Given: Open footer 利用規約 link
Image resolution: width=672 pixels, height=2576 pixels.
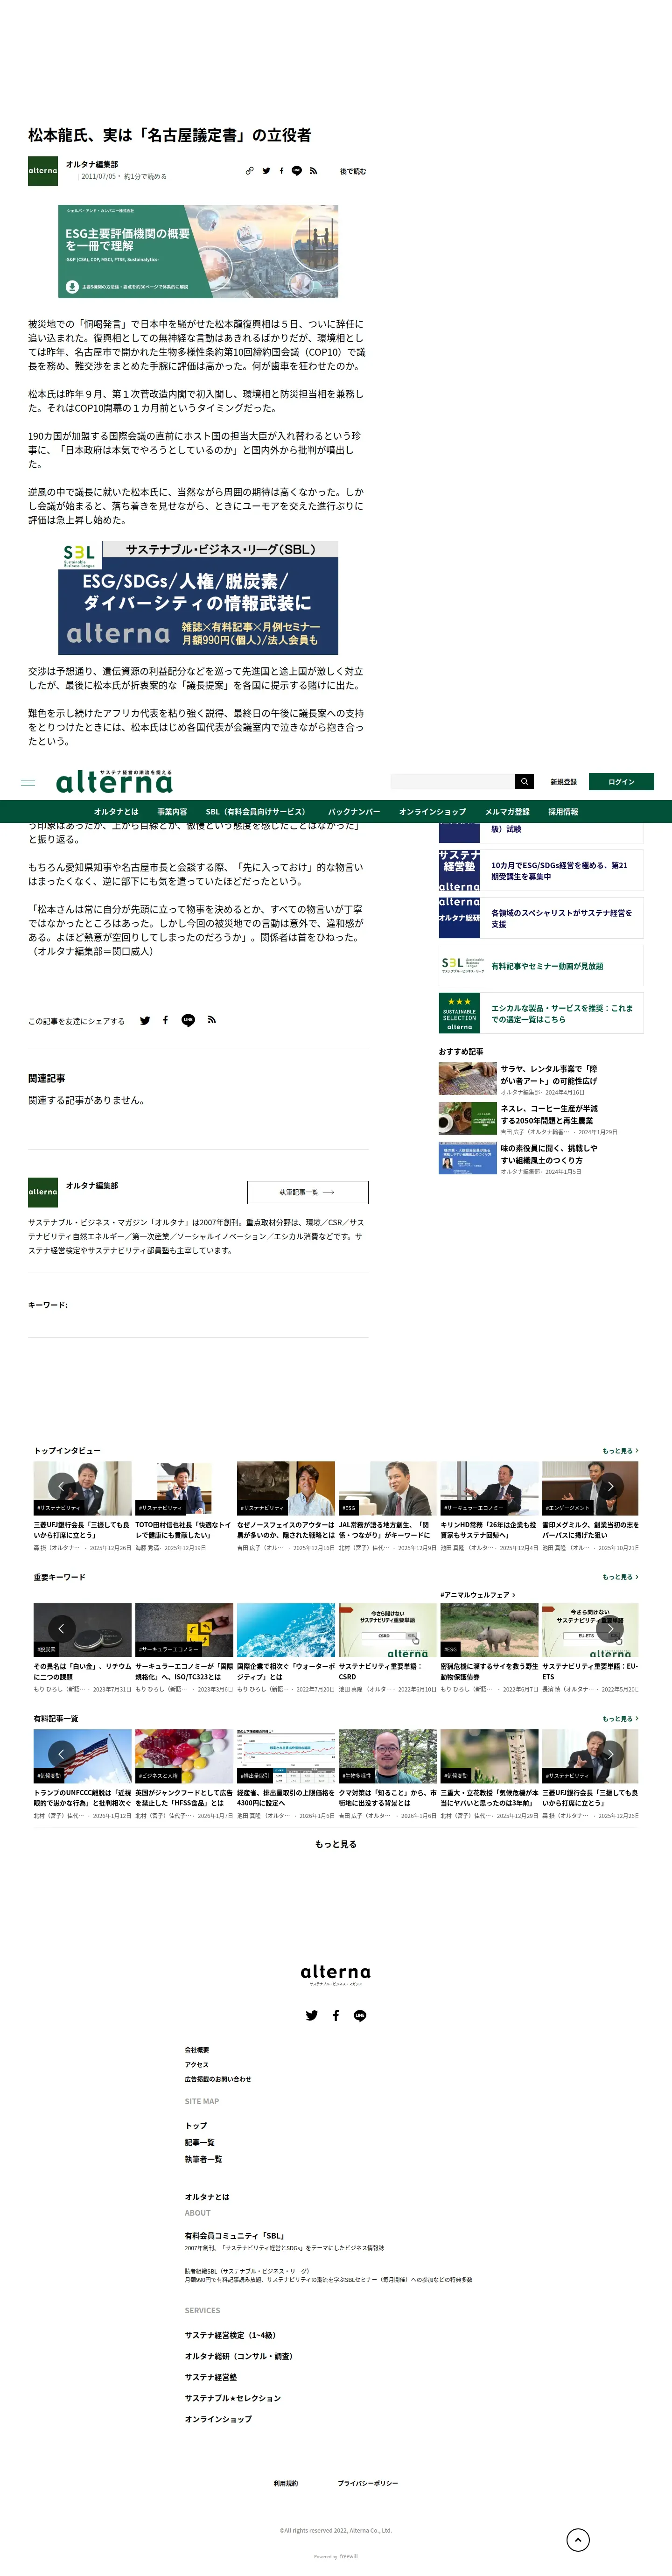Looking at the screenshot, I should 286,2483.
